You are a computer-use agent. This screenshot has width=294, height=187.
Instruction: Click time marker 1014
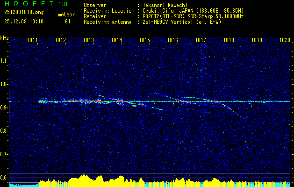click(x=117, y=40)
